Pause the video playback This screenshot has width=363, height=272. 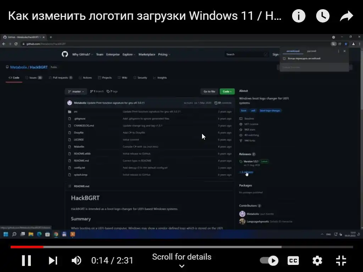[26, 261]
